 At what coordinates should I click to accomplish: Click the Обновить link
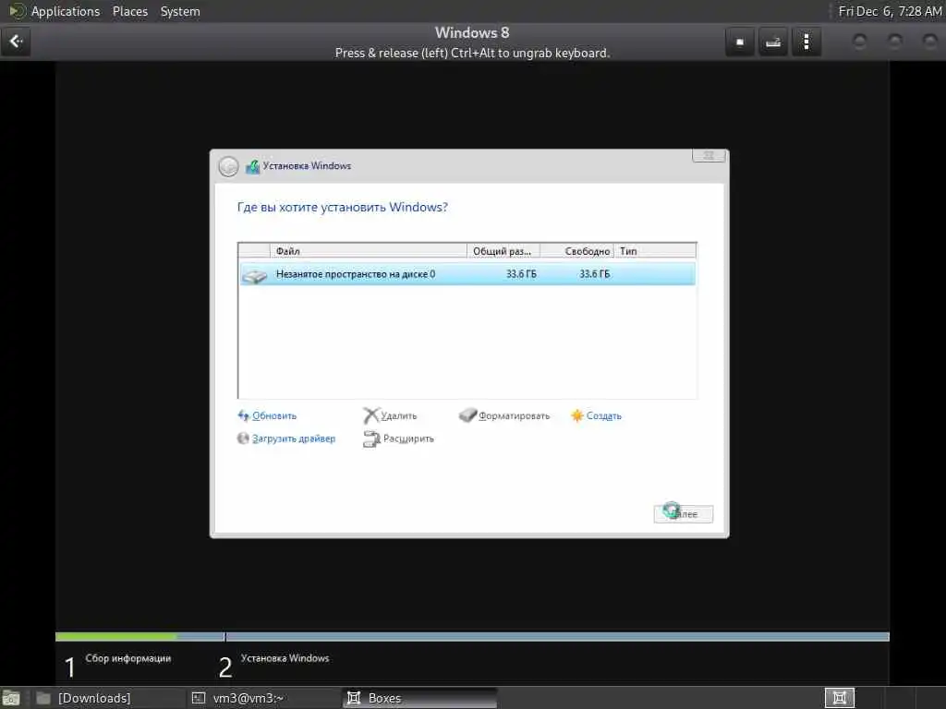point(274,416)
